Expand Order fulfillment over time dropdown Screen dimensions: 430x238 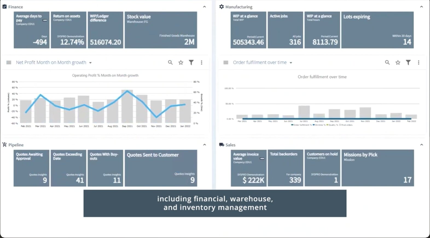pyautogui.click(x=291, y=63)
